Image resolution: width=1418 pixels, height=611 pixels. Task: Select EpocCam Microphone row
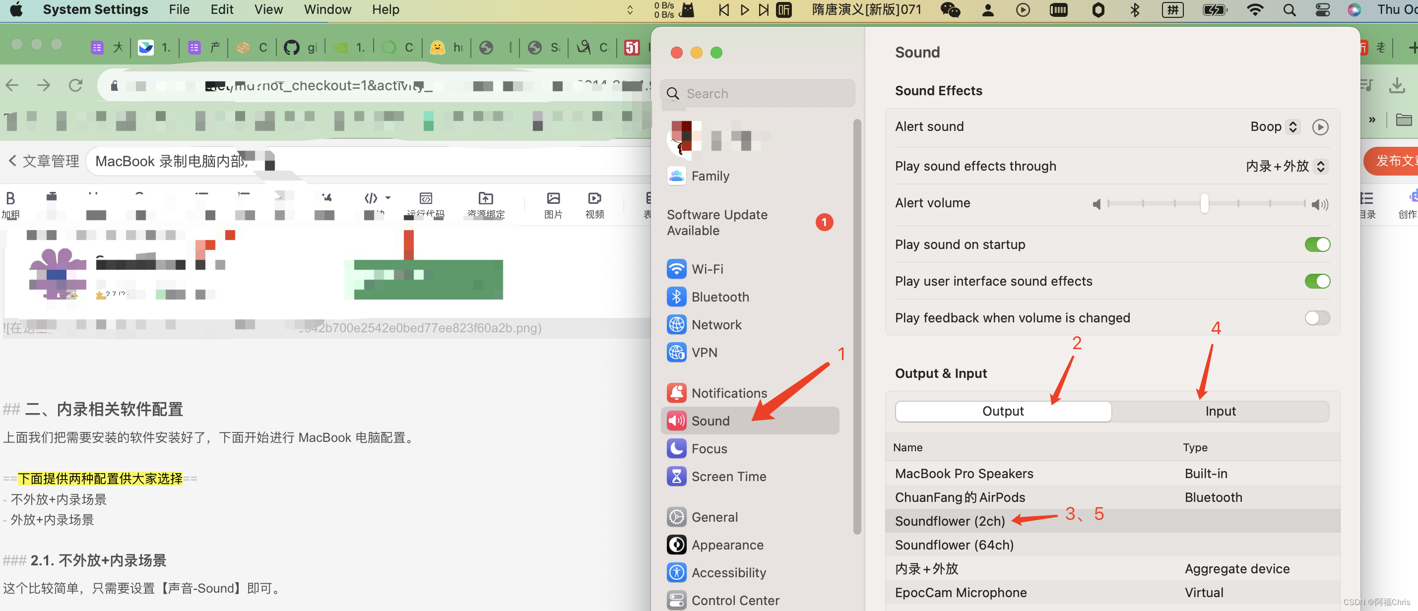pos(1112,592)
